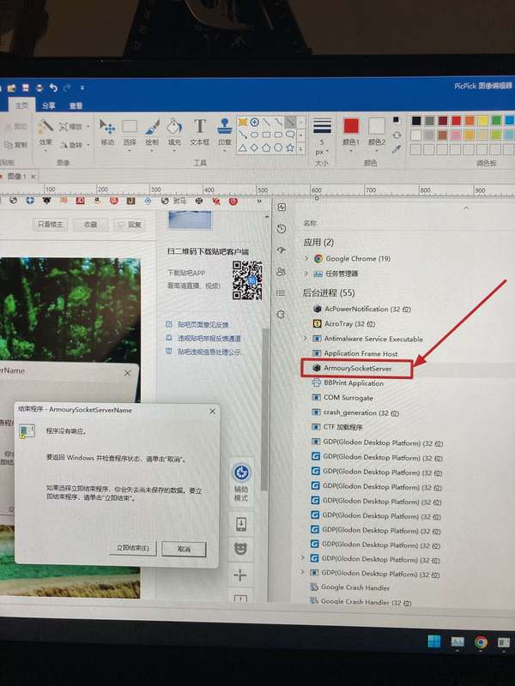Select the 移动 move tool
The width and height of the screenshot is (515, 686).
(x=107, y=133)
